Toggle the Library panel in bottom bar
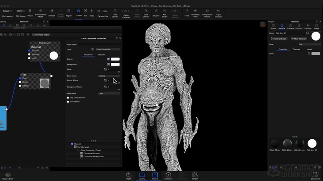Viewport: 323px width, 181px height. click(142, 176)
